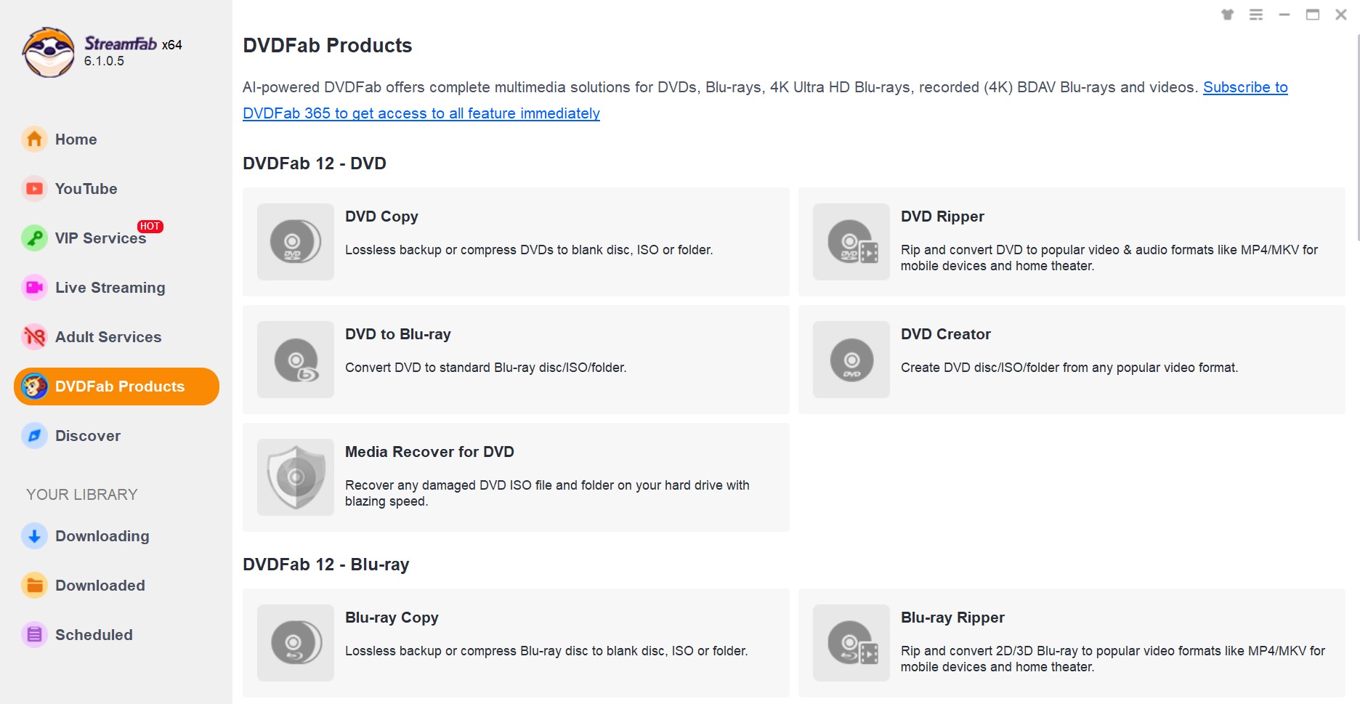Click the 'YOUR LIBRARY' label

point(82,495)
